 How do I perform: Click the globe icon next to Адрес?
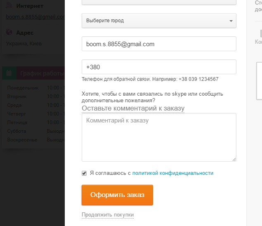(9, 32)
